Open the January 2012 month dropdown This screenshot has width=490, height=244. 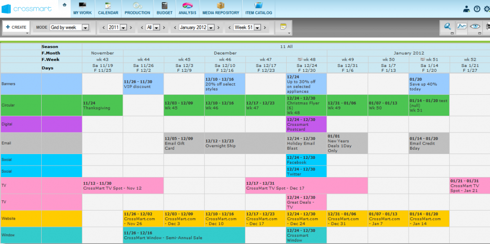coord(197,27)
